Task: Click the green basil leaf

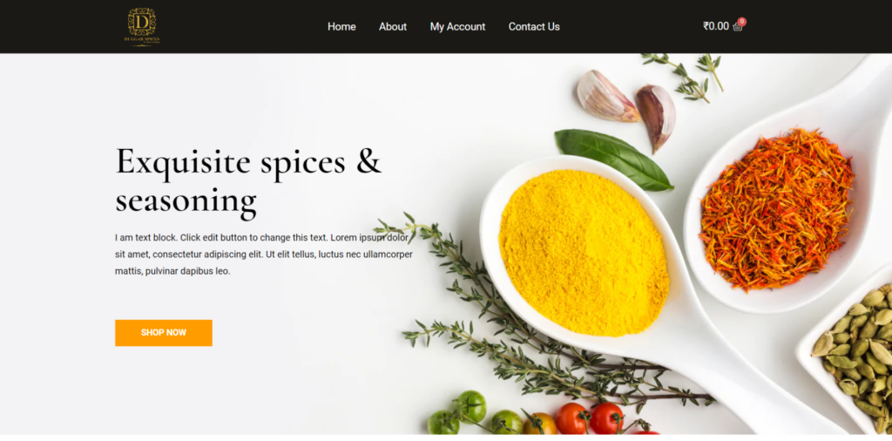Action: [x=613, y=159]
